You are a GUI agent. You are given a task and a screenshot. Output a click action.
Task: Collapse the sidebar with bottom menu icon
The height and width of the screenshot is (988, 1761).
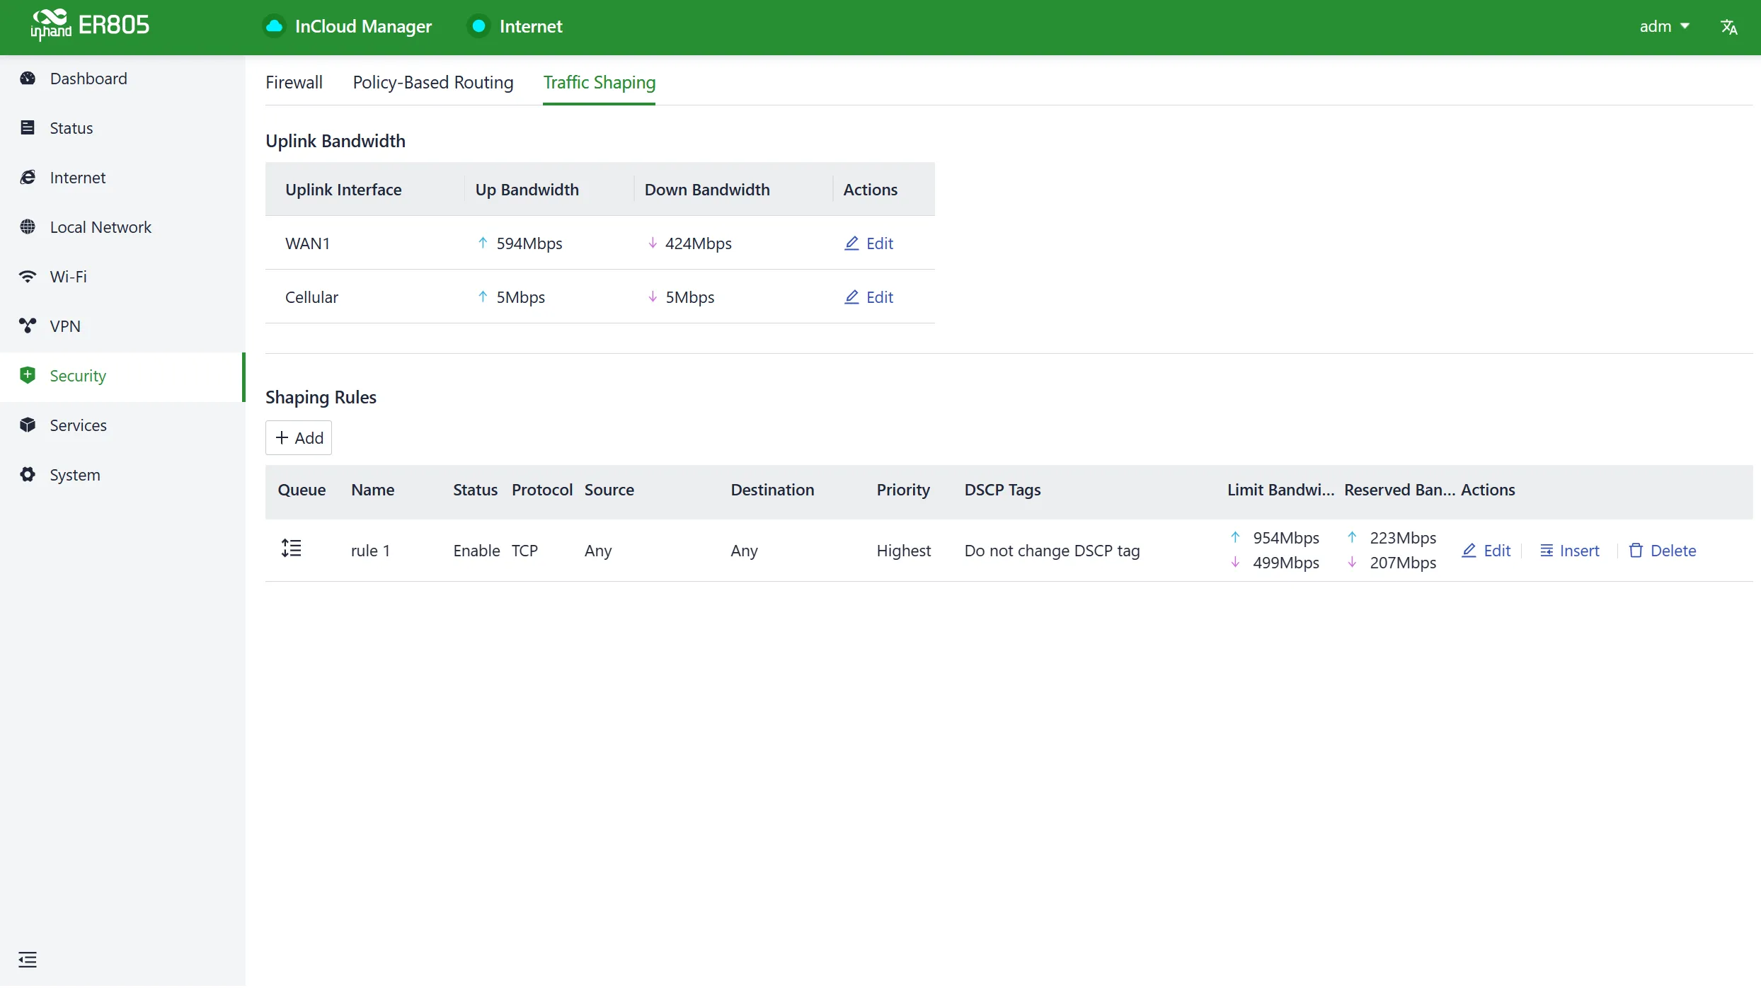point(28,960)
